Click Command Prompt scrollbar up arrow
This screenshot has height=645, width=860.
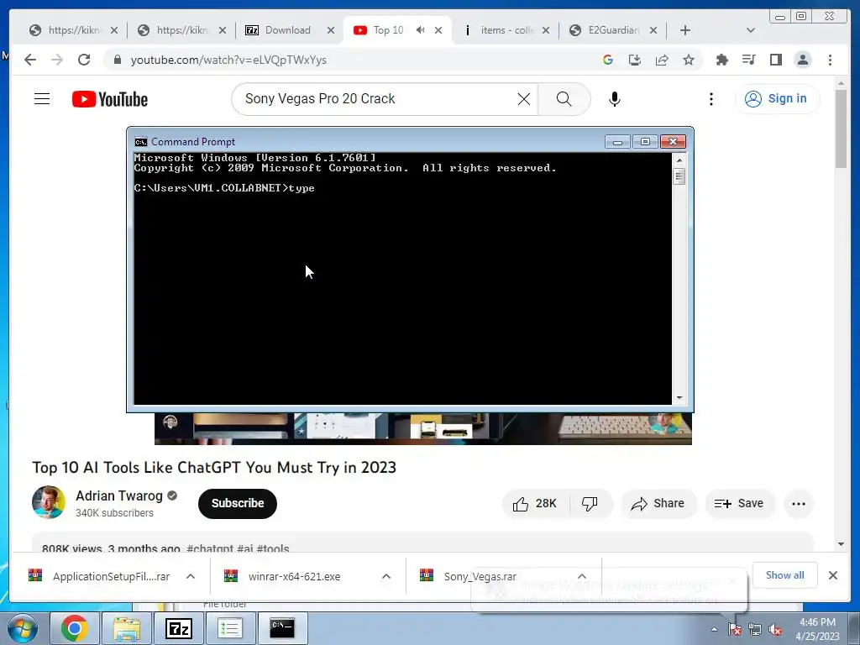tap(679, 160)
